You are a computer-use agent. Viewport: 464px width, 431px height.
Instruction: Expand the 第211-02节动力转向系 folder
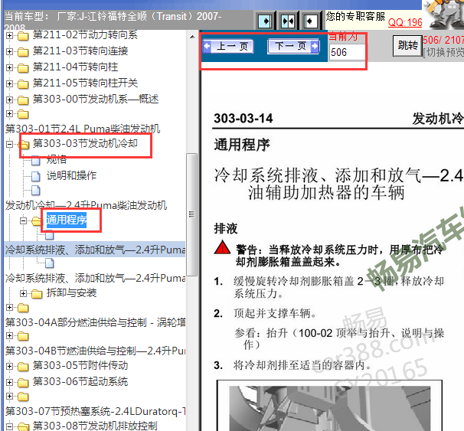pos(9,36)
